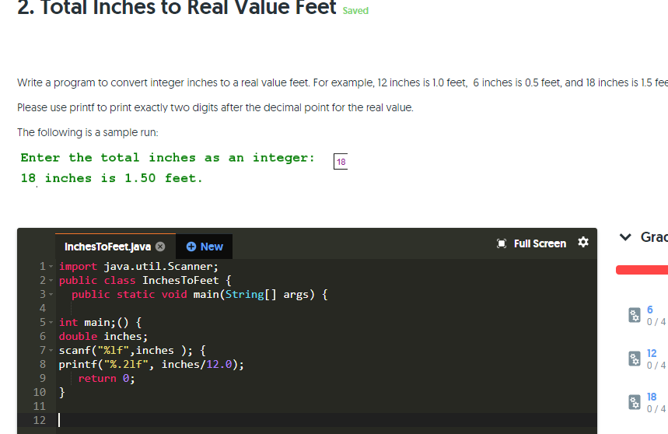Click 'public class InchesToFeet {' line

click(145, 281)
